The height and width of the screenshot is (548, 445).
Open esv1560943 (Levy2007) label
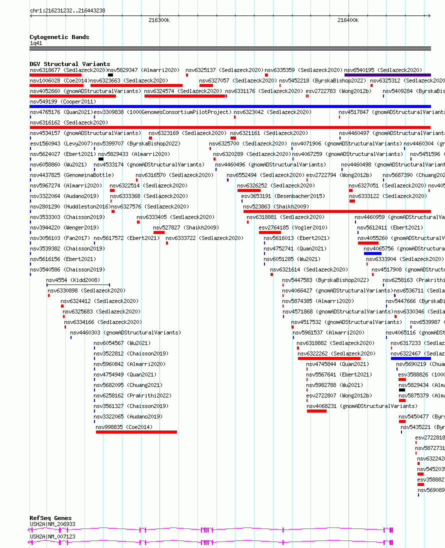[61, 143]
